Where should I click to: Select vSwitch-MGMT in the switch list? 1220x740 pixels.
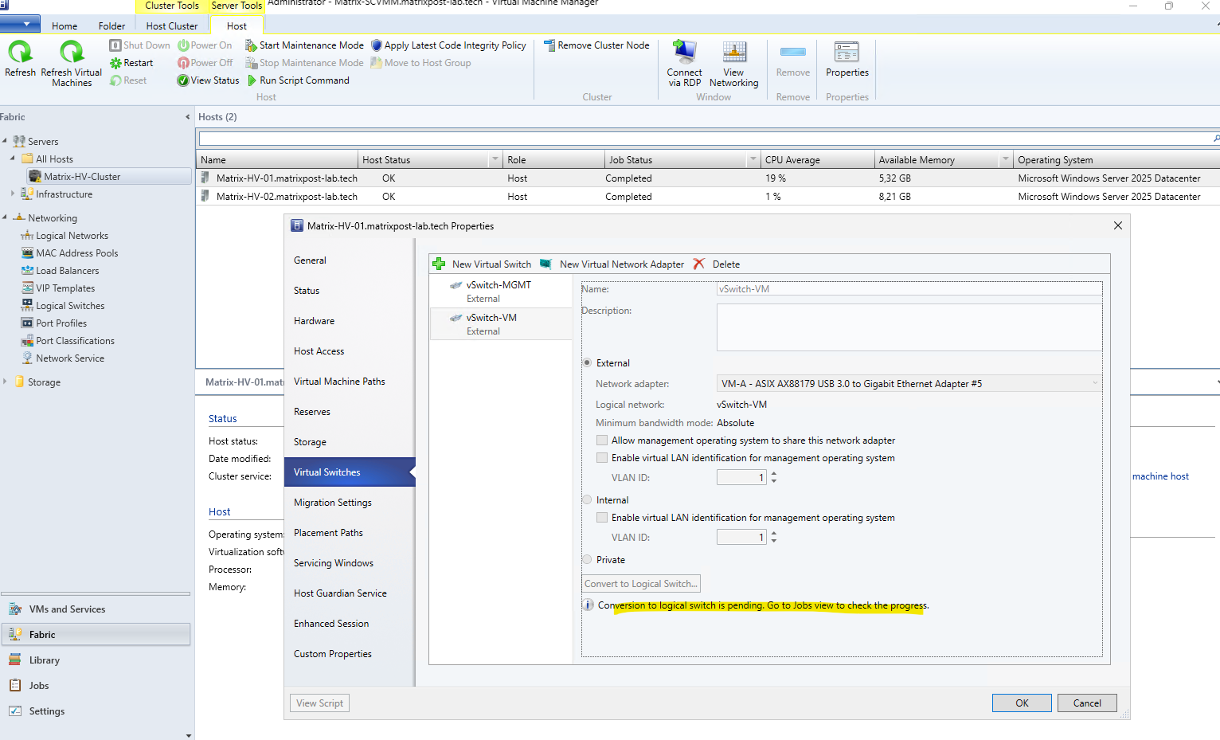501,292
